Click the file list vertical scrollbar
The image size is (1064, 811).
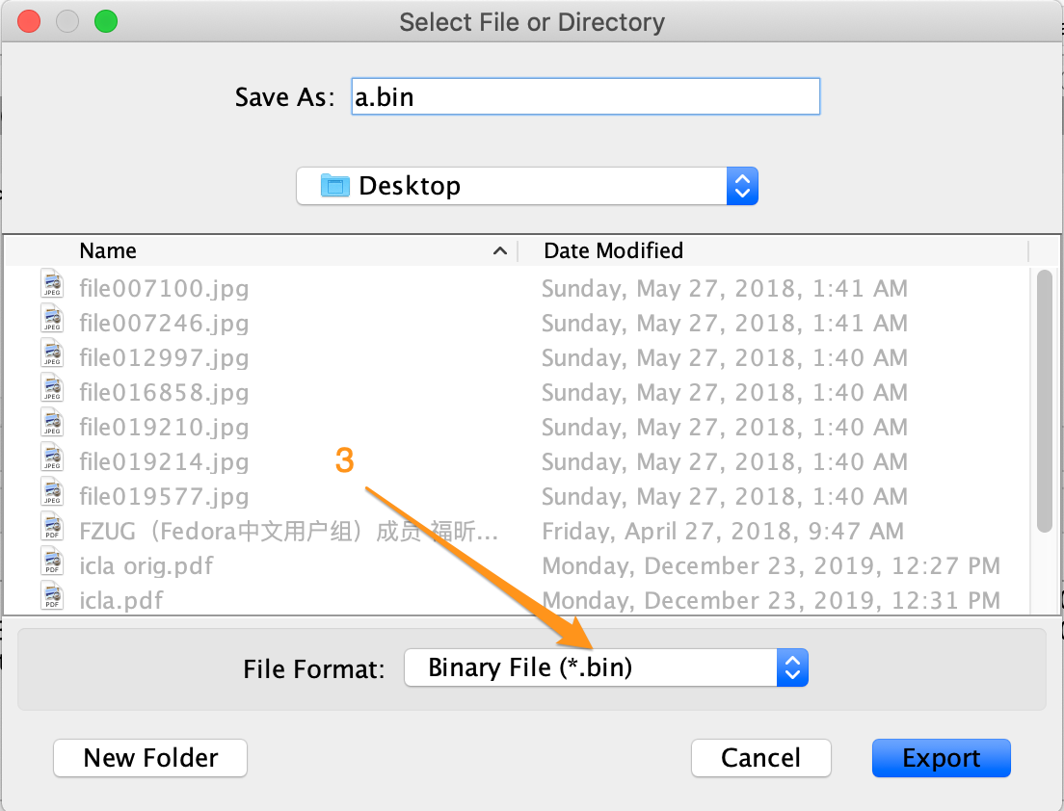point(1044,400)
